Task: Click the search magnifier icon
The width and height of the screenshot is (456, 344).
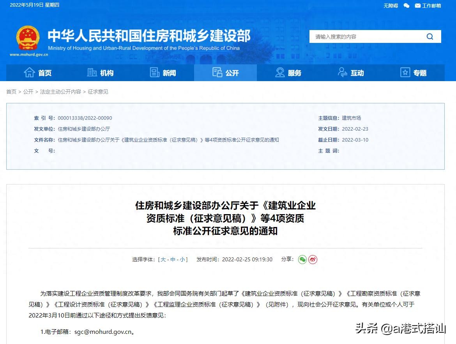Action: (x=430, y=37)
